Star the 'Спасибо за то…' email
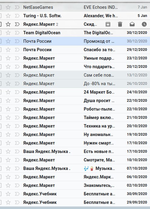Image resolution: width=150 pixels, height=209 pixels. pyautogui.click(x=8, y=50)
